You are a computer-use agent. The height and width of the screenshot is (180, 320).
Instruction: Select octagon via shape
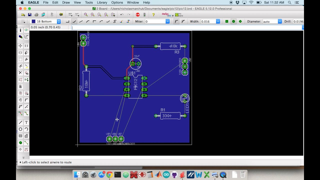(x=240, y=21)
